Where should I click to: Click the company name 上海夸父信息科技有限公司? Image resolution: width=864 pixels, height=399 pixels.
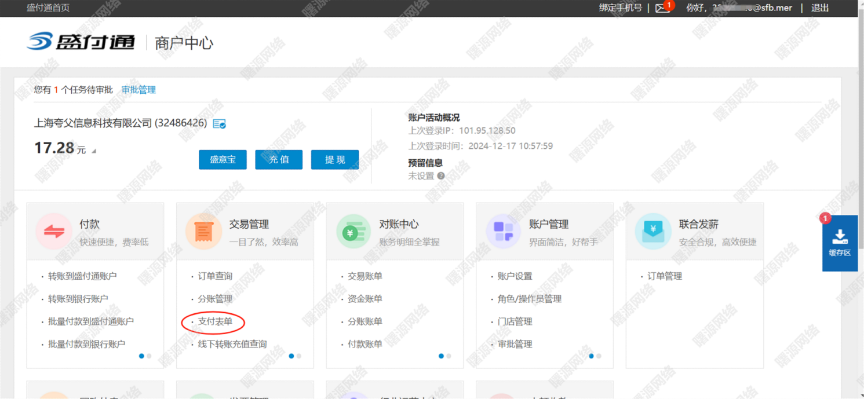pyautogui.click(x=93, y=123)
